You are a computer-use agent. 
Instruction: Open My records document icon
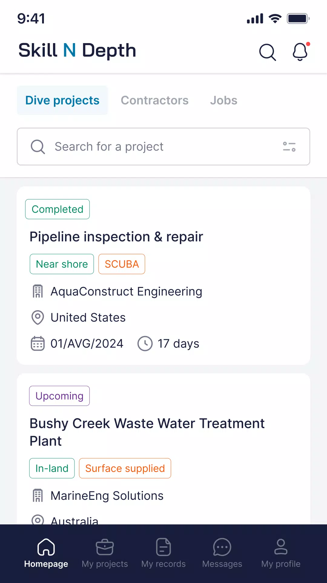(163, 547)
